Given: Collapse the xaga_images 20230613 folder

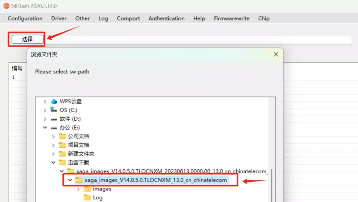Looking at the screenshot, I should point(62,171).
